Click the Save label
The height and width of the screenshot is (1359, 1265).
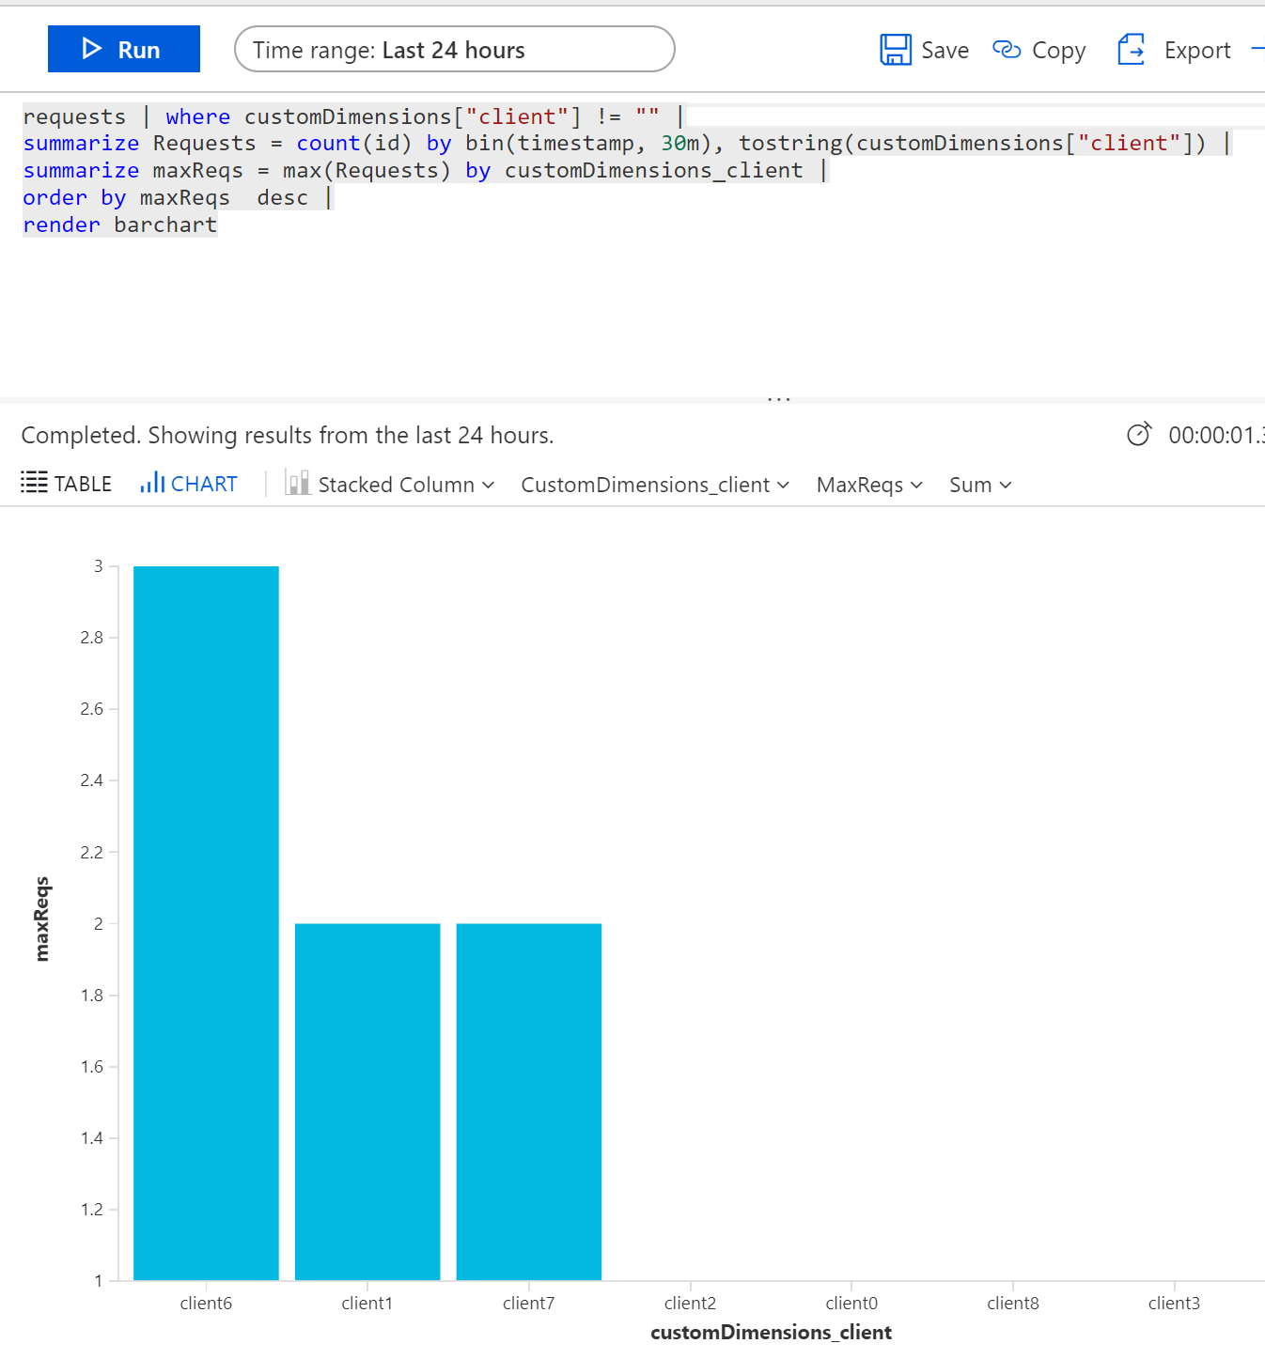pos(945,51)
